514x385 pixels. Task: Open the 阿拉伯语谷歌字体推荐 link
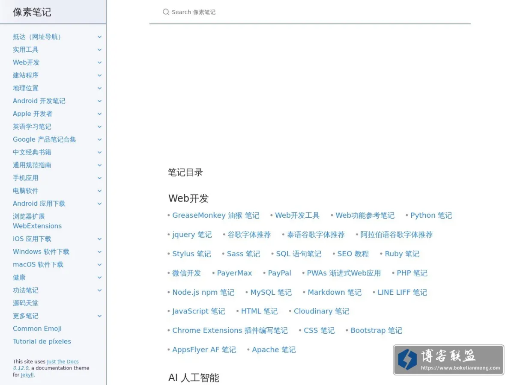397,234
